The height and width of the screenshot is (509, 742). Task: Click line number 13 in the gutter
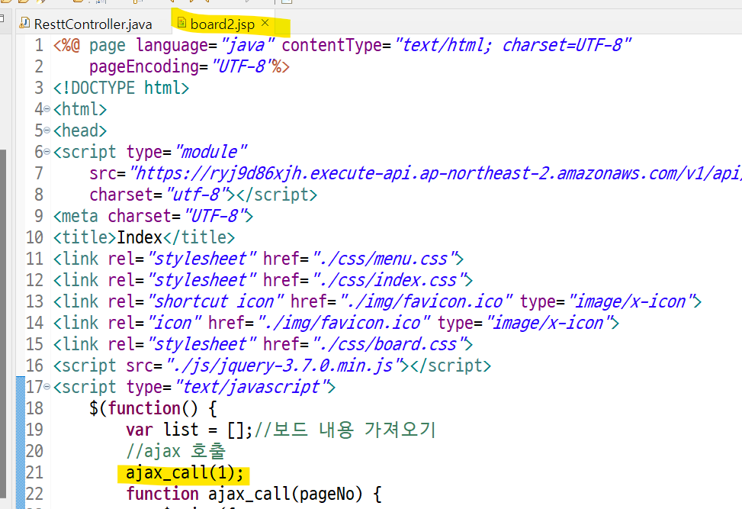pos(34,301)
